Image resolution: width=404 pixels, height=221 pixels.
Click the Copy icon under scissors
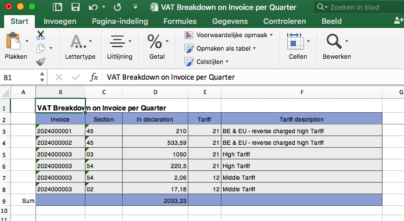tap(41, 48)
